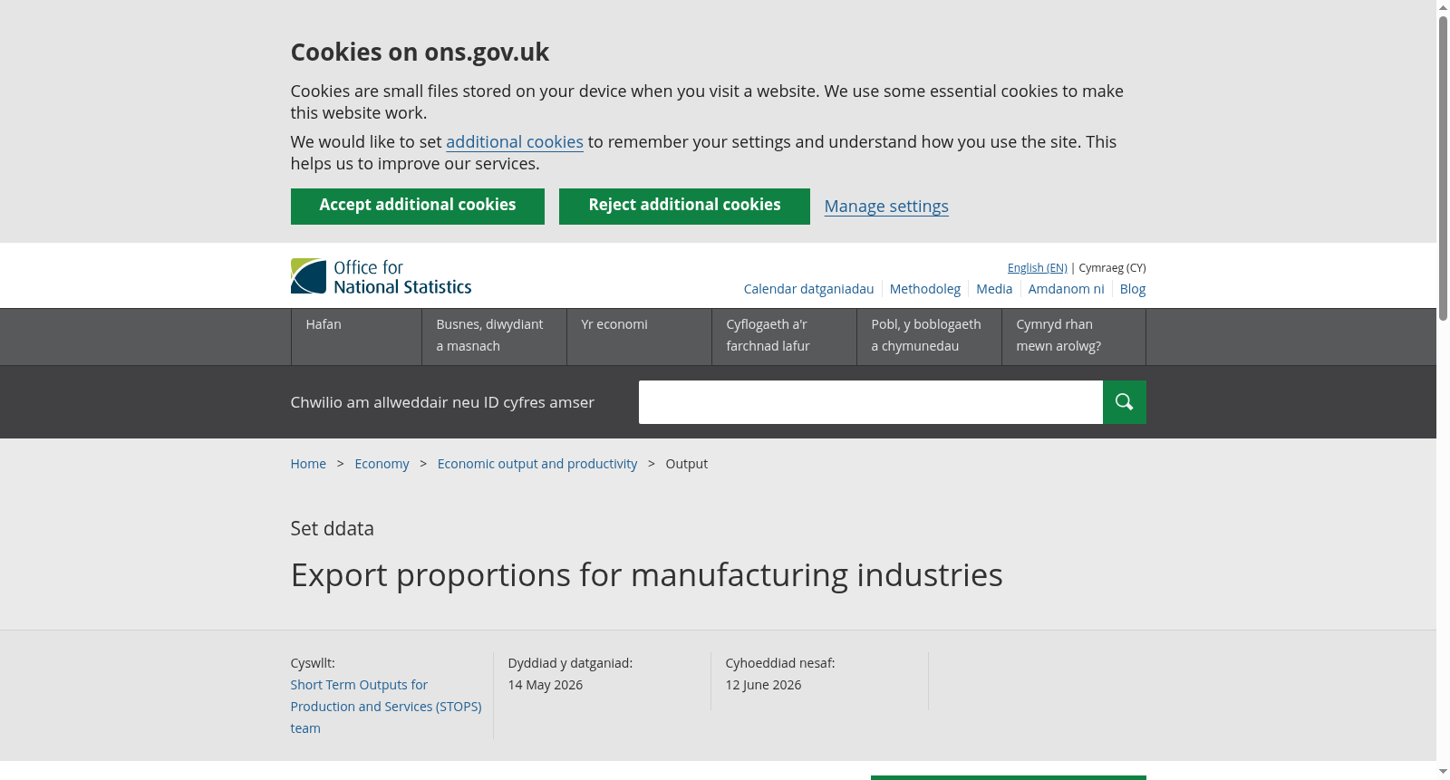The width and height of the screenshot is (1450, 780).
Task: Open Yr economi menu
Action: coord(639,337)
